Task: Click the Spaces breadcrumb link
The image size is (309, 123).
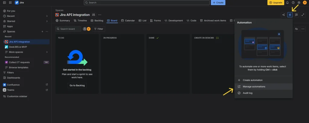Action: pos(59,10)
